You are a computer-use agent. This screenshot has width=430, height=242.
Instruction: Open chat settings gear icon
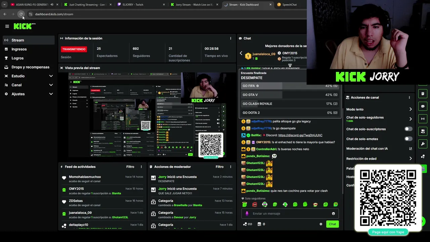tap(321, 224)
